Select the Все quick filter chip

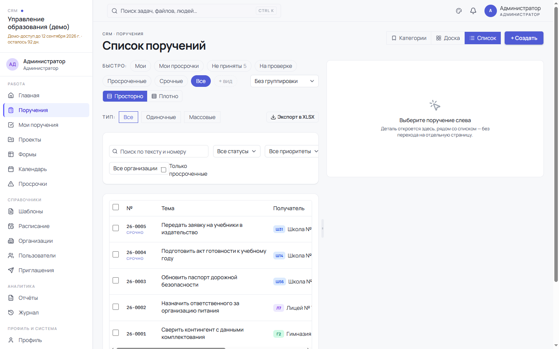click(x=201, y=81)
